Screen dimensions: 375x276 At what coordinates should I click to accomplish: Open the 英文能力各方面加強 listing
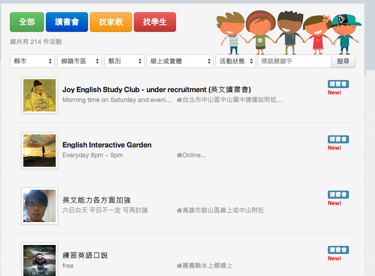97,200
